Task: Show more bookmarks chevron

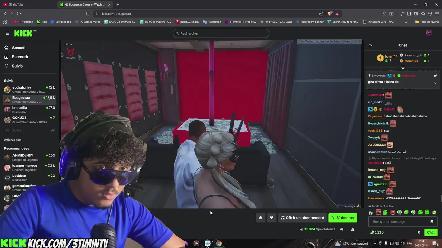Action: click(x=406, y=22)
